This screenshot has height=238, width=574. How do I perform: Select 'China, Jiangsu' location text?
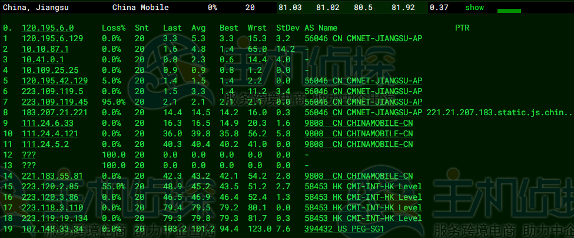36,7
